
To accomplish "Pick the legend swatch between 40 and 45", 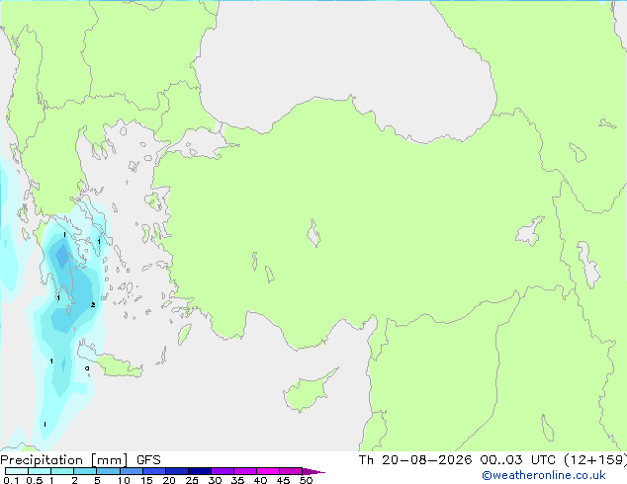I will coord(268,471).
